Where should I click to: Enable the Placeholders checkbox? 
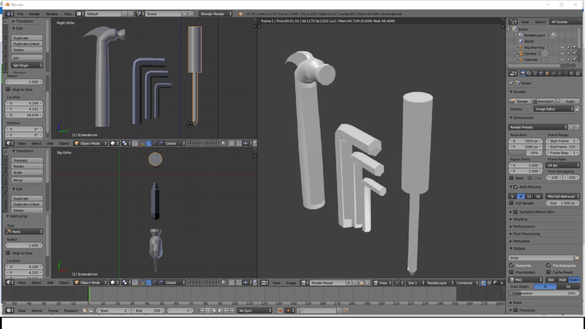click(x=512, y=272)
